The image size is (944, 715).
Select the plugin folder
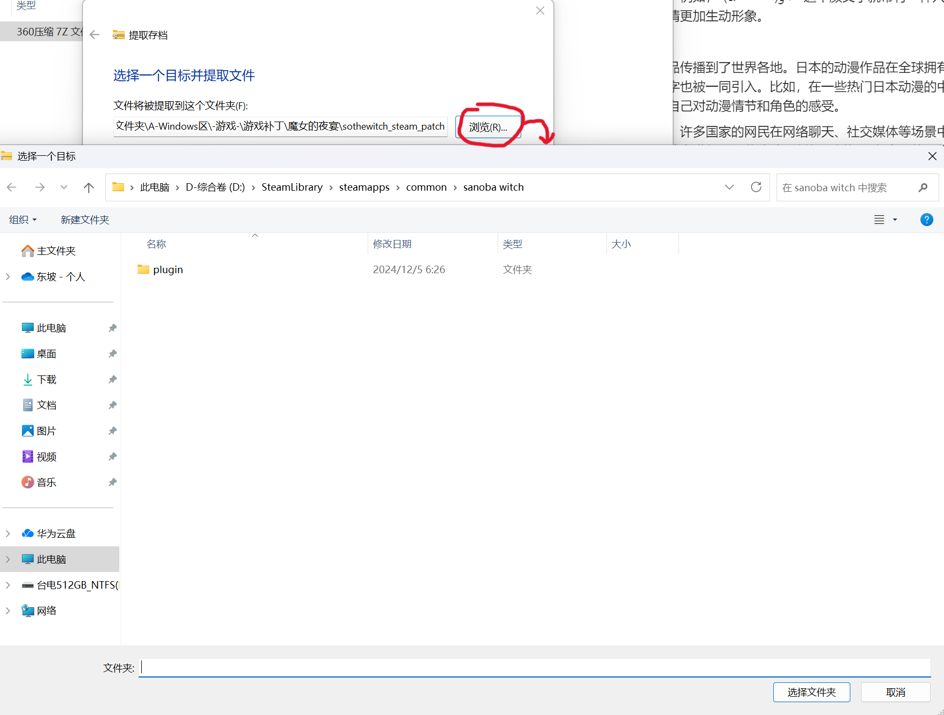tap(168, 270)
